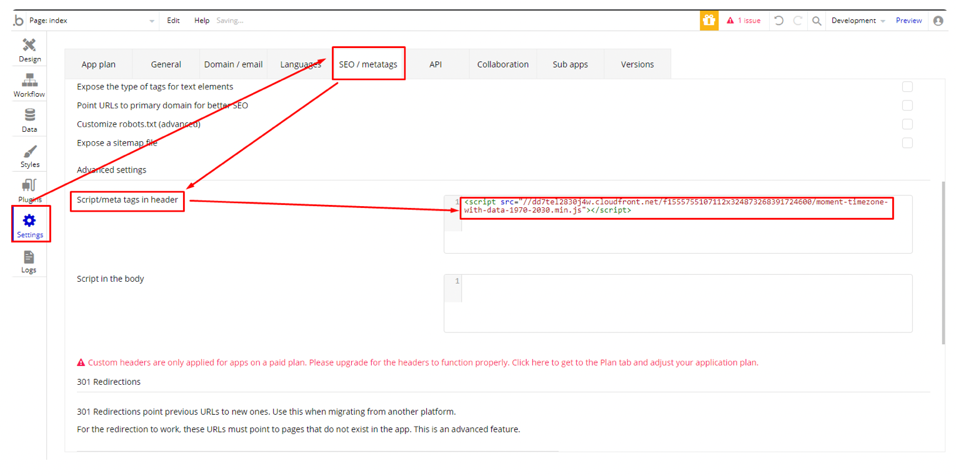Open the Plugins tab in sidebar
The height and width of the screenshot is (476, 956).
29,191
